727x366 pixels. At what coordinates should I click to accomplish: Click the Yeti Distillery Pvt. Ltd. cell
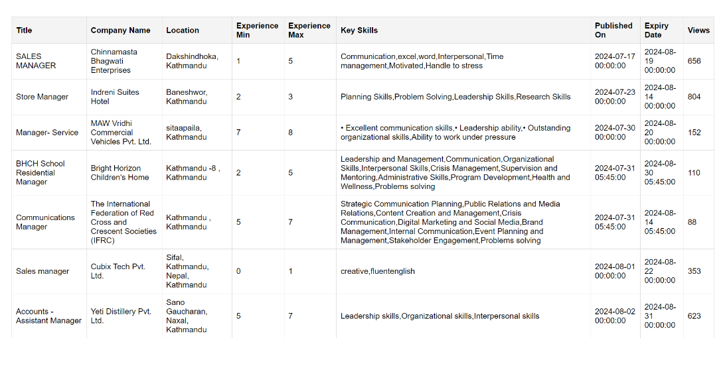pos(121,316)
